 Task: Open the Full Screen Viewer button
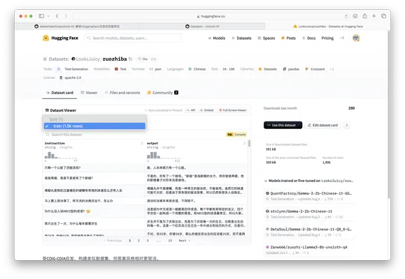pyautogui.click(x=232, y=110)
